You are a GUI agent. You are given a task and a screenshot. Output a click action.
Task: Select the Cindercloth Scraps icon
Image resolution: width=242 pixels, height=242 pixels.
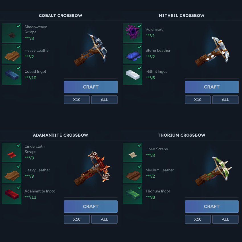click(11, 152)
